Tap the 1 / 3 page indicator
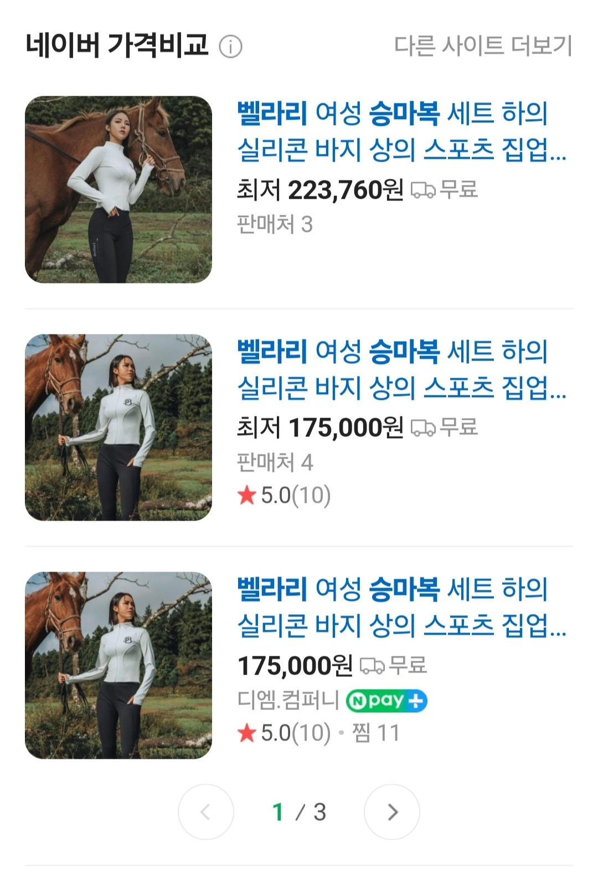Image resolution: width=598 pixels, height=874 pixels. [x=299, y=812]
